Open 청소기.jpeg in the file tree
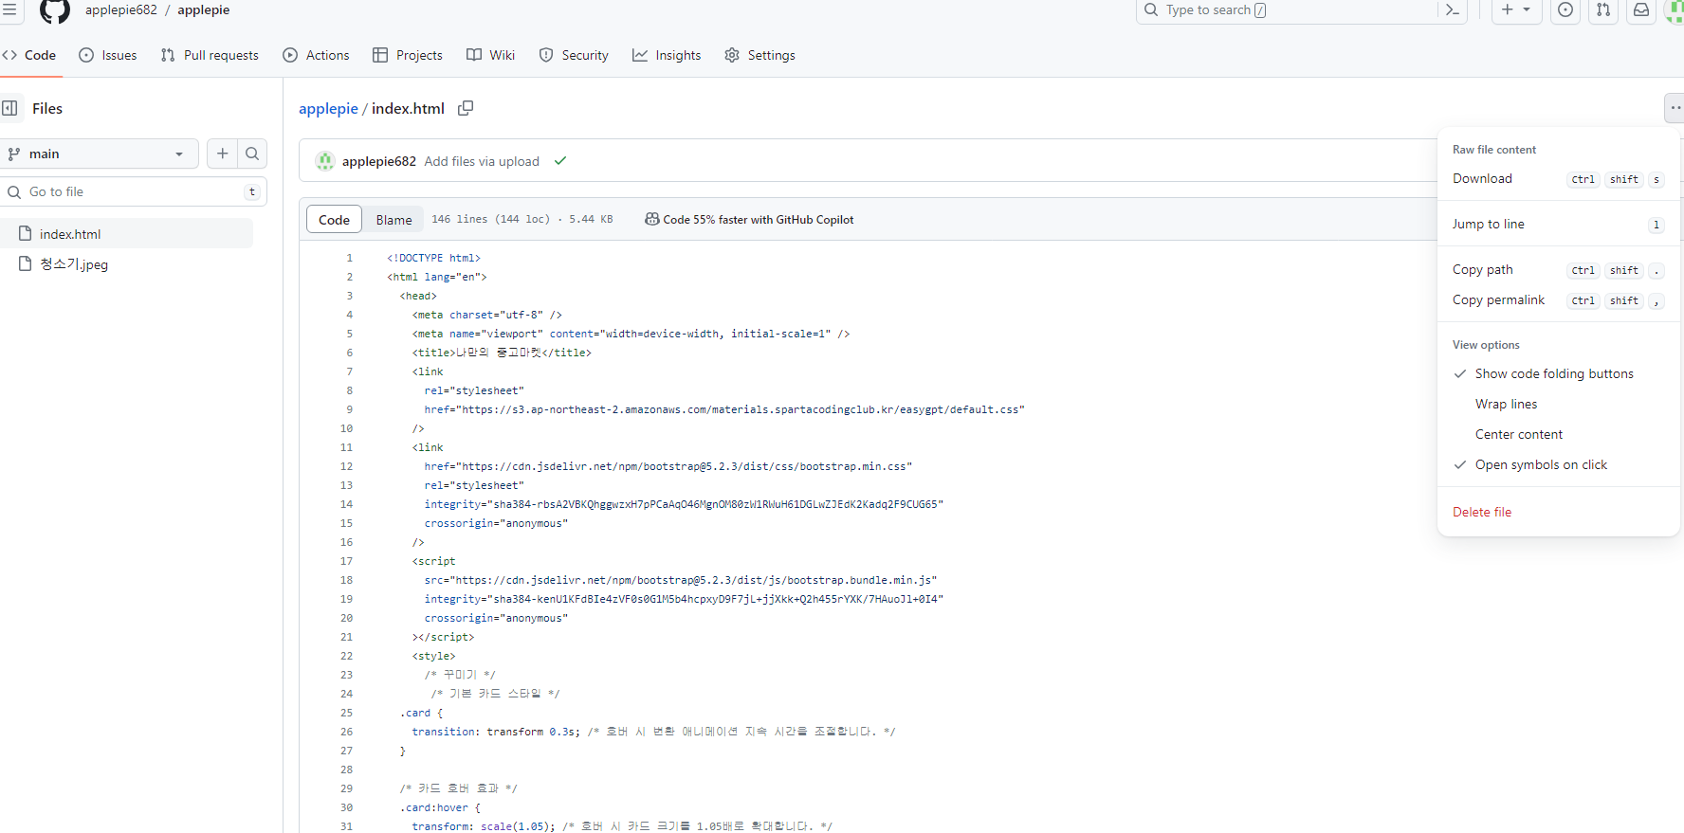 127,263
